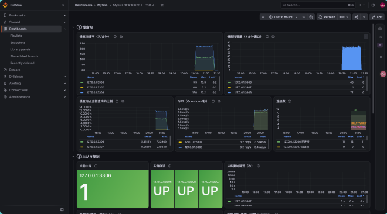This screenshot has width=387, height=214.
Task: Open info tooltip on 慢查询增量 panel
Action: pyautogui.click(x=267, y=37)
